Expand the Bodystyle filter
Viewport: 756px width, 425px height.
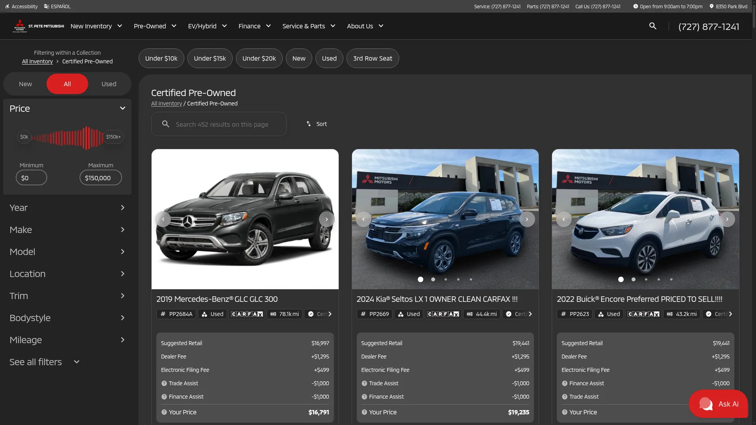[x=67, y=318]
